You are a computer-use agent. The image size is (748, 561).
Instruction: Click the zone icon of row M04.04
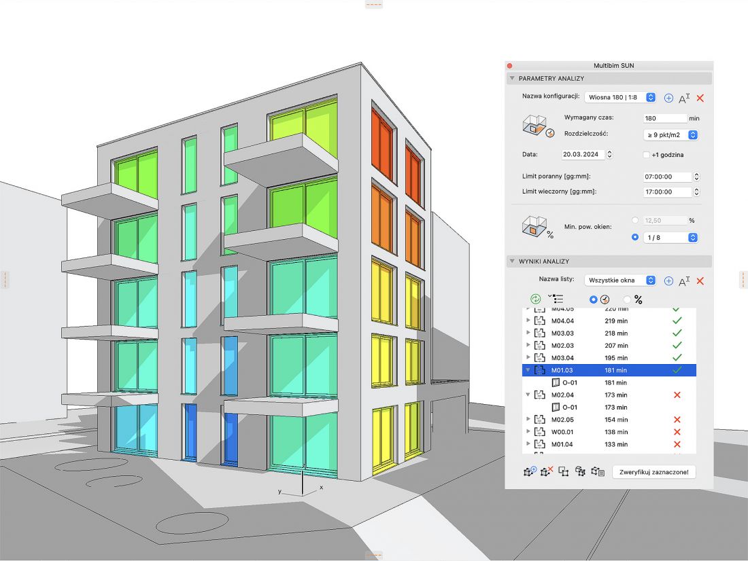[x=539, y=321]
